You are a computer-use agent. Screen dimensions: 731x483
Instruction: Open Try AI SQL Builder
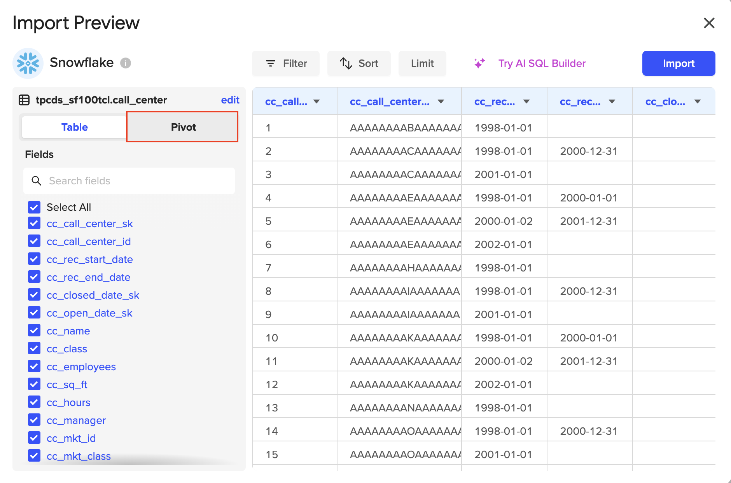(x=542, y=63)
